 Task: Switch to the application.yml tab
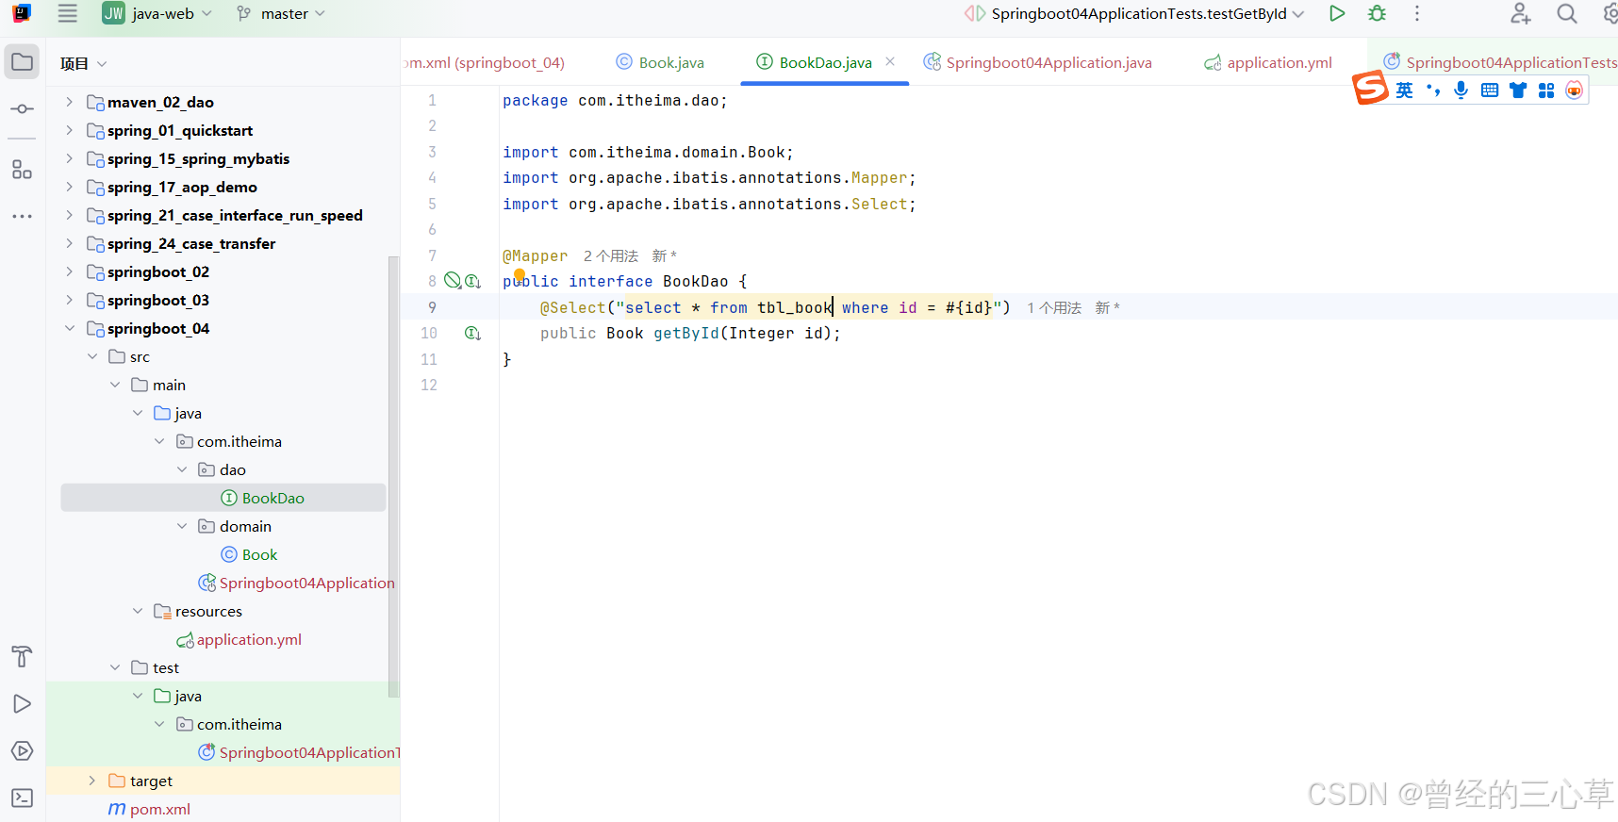click(1268, 62)
